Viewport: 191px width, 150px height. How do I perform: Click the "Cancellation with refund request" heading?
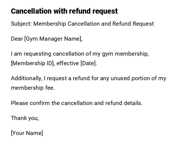coord(64,11)
